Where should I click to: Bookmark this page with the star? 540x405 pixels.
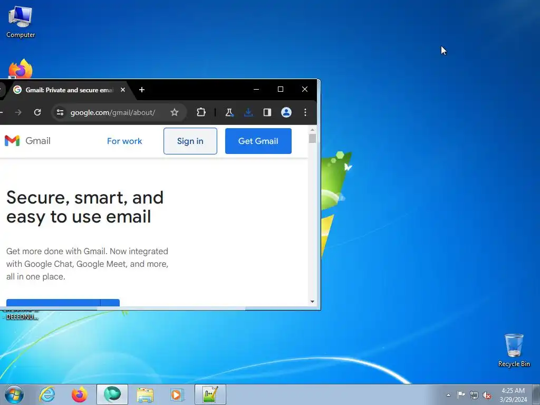pyautogui.click(x=175, y=112)
